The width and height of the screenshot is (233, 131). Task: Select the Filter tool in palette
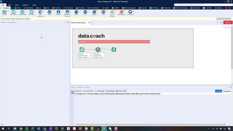(x=50, y=13)
